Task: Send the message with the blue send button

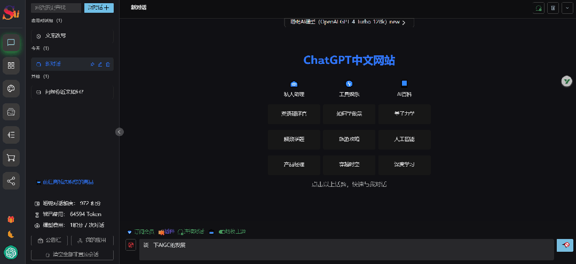Action: click(565, 245)
